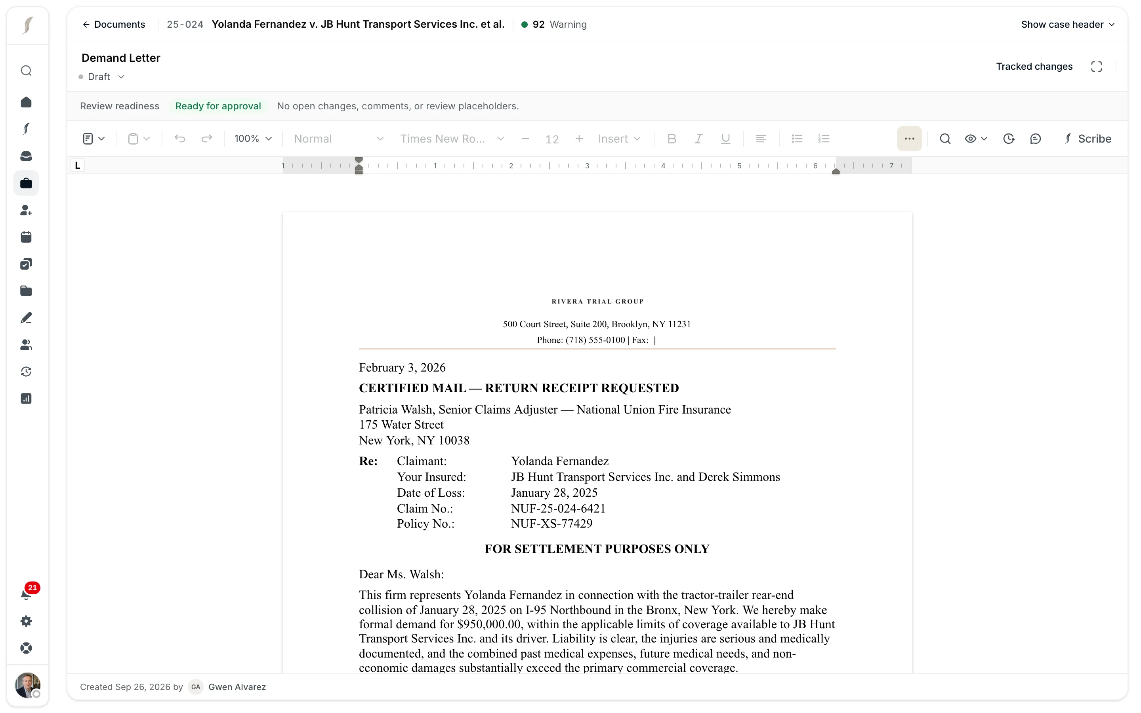
Task: Click the case number 25-024
Action: [x=185, y=25]
